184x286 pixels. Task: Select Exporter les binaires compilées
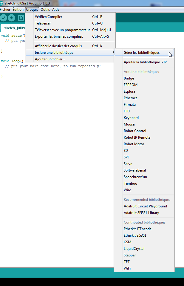pos(70,36)
